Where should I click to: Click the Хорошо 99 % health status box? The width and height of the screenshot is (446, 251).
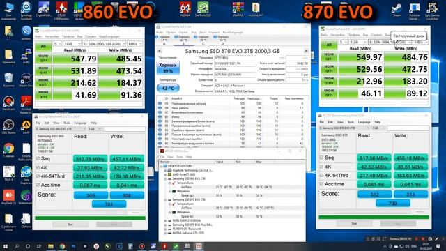(x=168, y=68)
